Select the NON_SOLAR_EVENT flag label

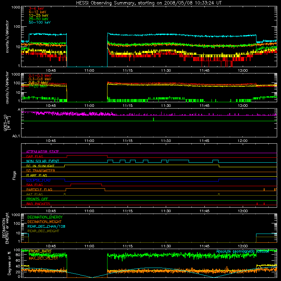click(x=43, y=161)
